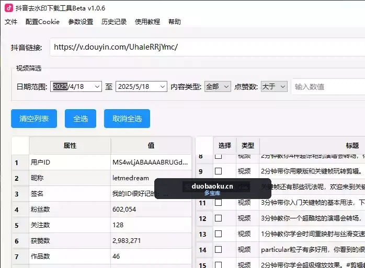The height and width of the screenshot is (268, 365).
Task: Select the 关注数 attribute cell
Action: [70, 225]
